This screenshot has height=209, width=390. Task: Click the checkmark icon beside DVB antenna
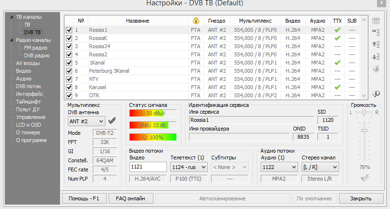(x=112, y=121)
